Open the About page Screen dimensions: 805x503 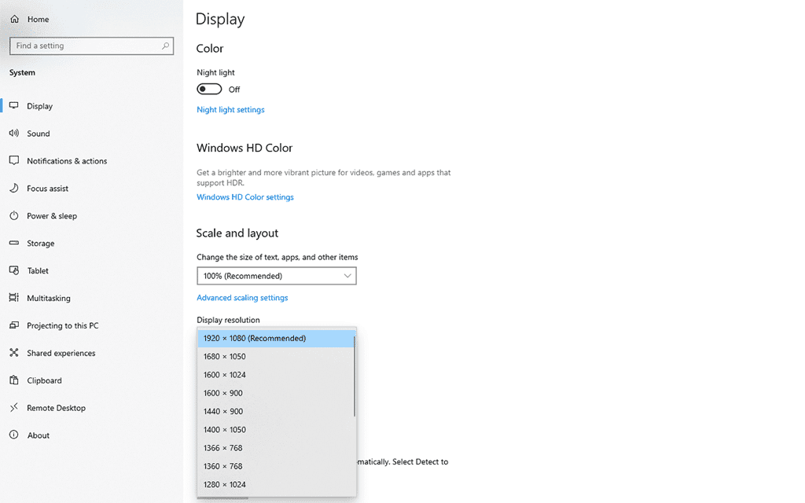click(x=15, y=435)
